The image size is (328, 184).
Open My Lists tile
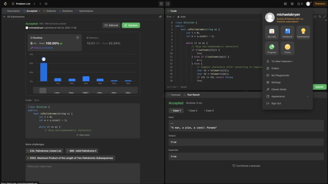tap(272, 32)
